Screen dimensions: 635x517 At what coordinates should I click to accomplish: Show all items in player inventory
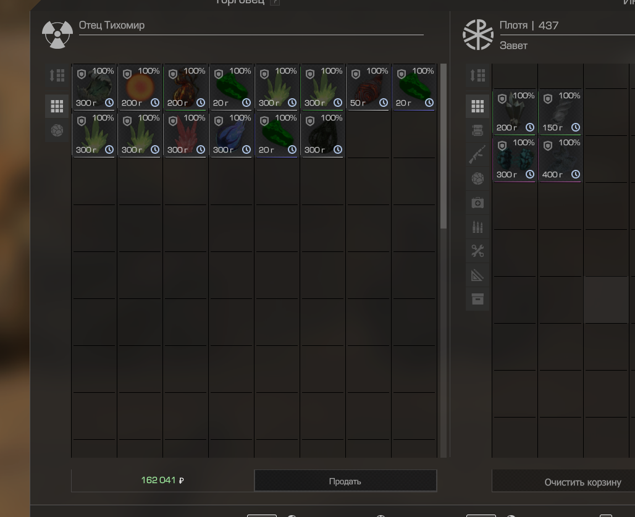point(477,106)
